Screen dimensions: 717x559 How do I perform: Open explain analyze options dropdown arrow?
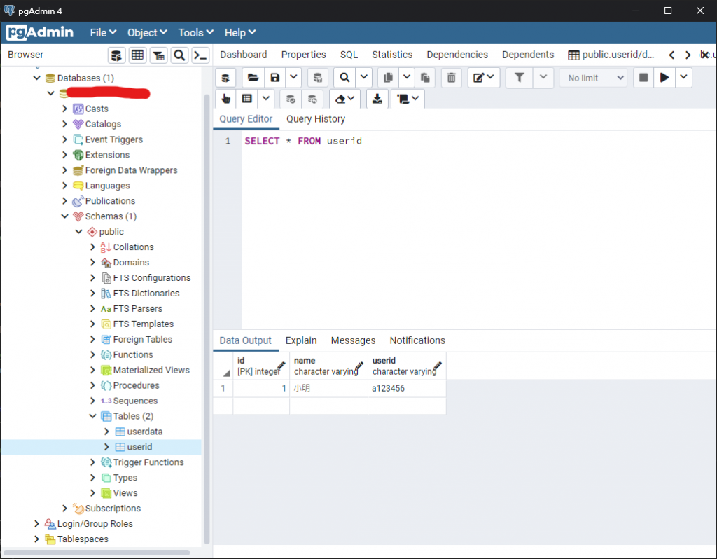265,99
